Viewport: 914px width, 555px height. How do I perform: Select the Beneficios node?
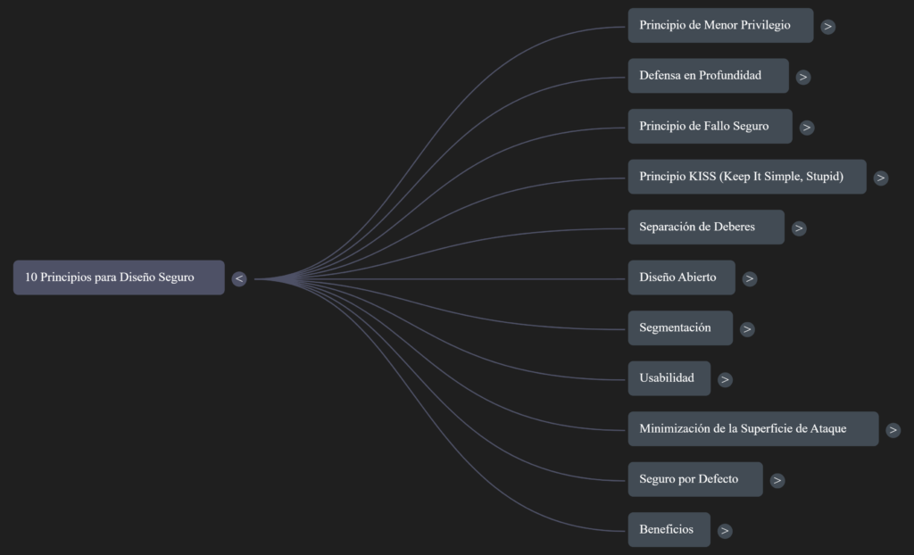click(669, 530)
